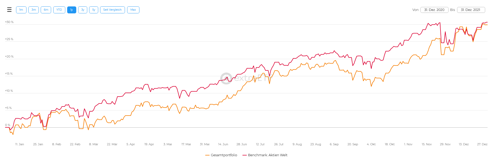Image resolution: width=490 pixels, height=160 pixels.
Task: Open the Von start date field
Action: click(x=434, y=10)
